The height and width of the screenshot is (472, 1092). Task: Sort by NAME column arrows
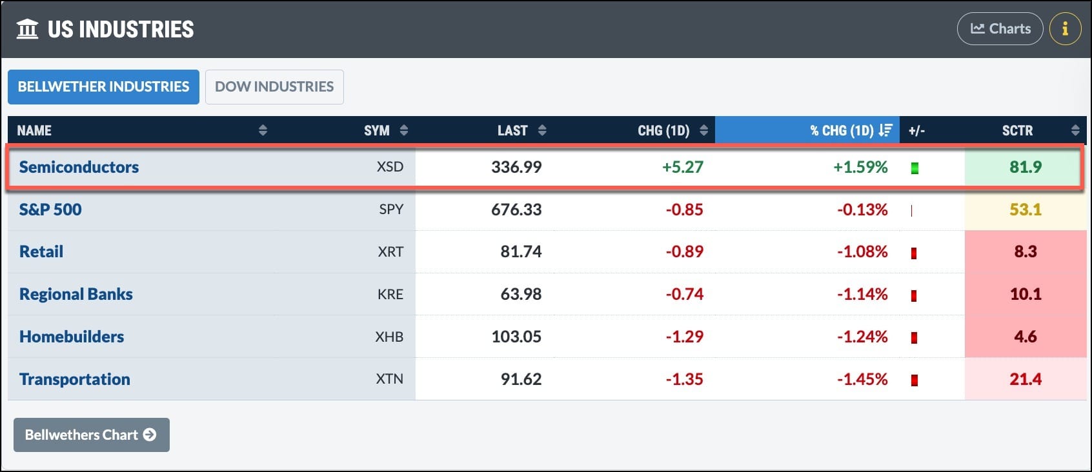263,130
